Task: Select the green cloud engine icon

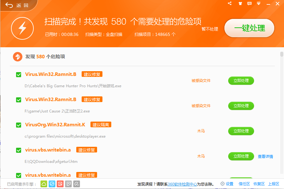Action: click(x=43, y=184)
